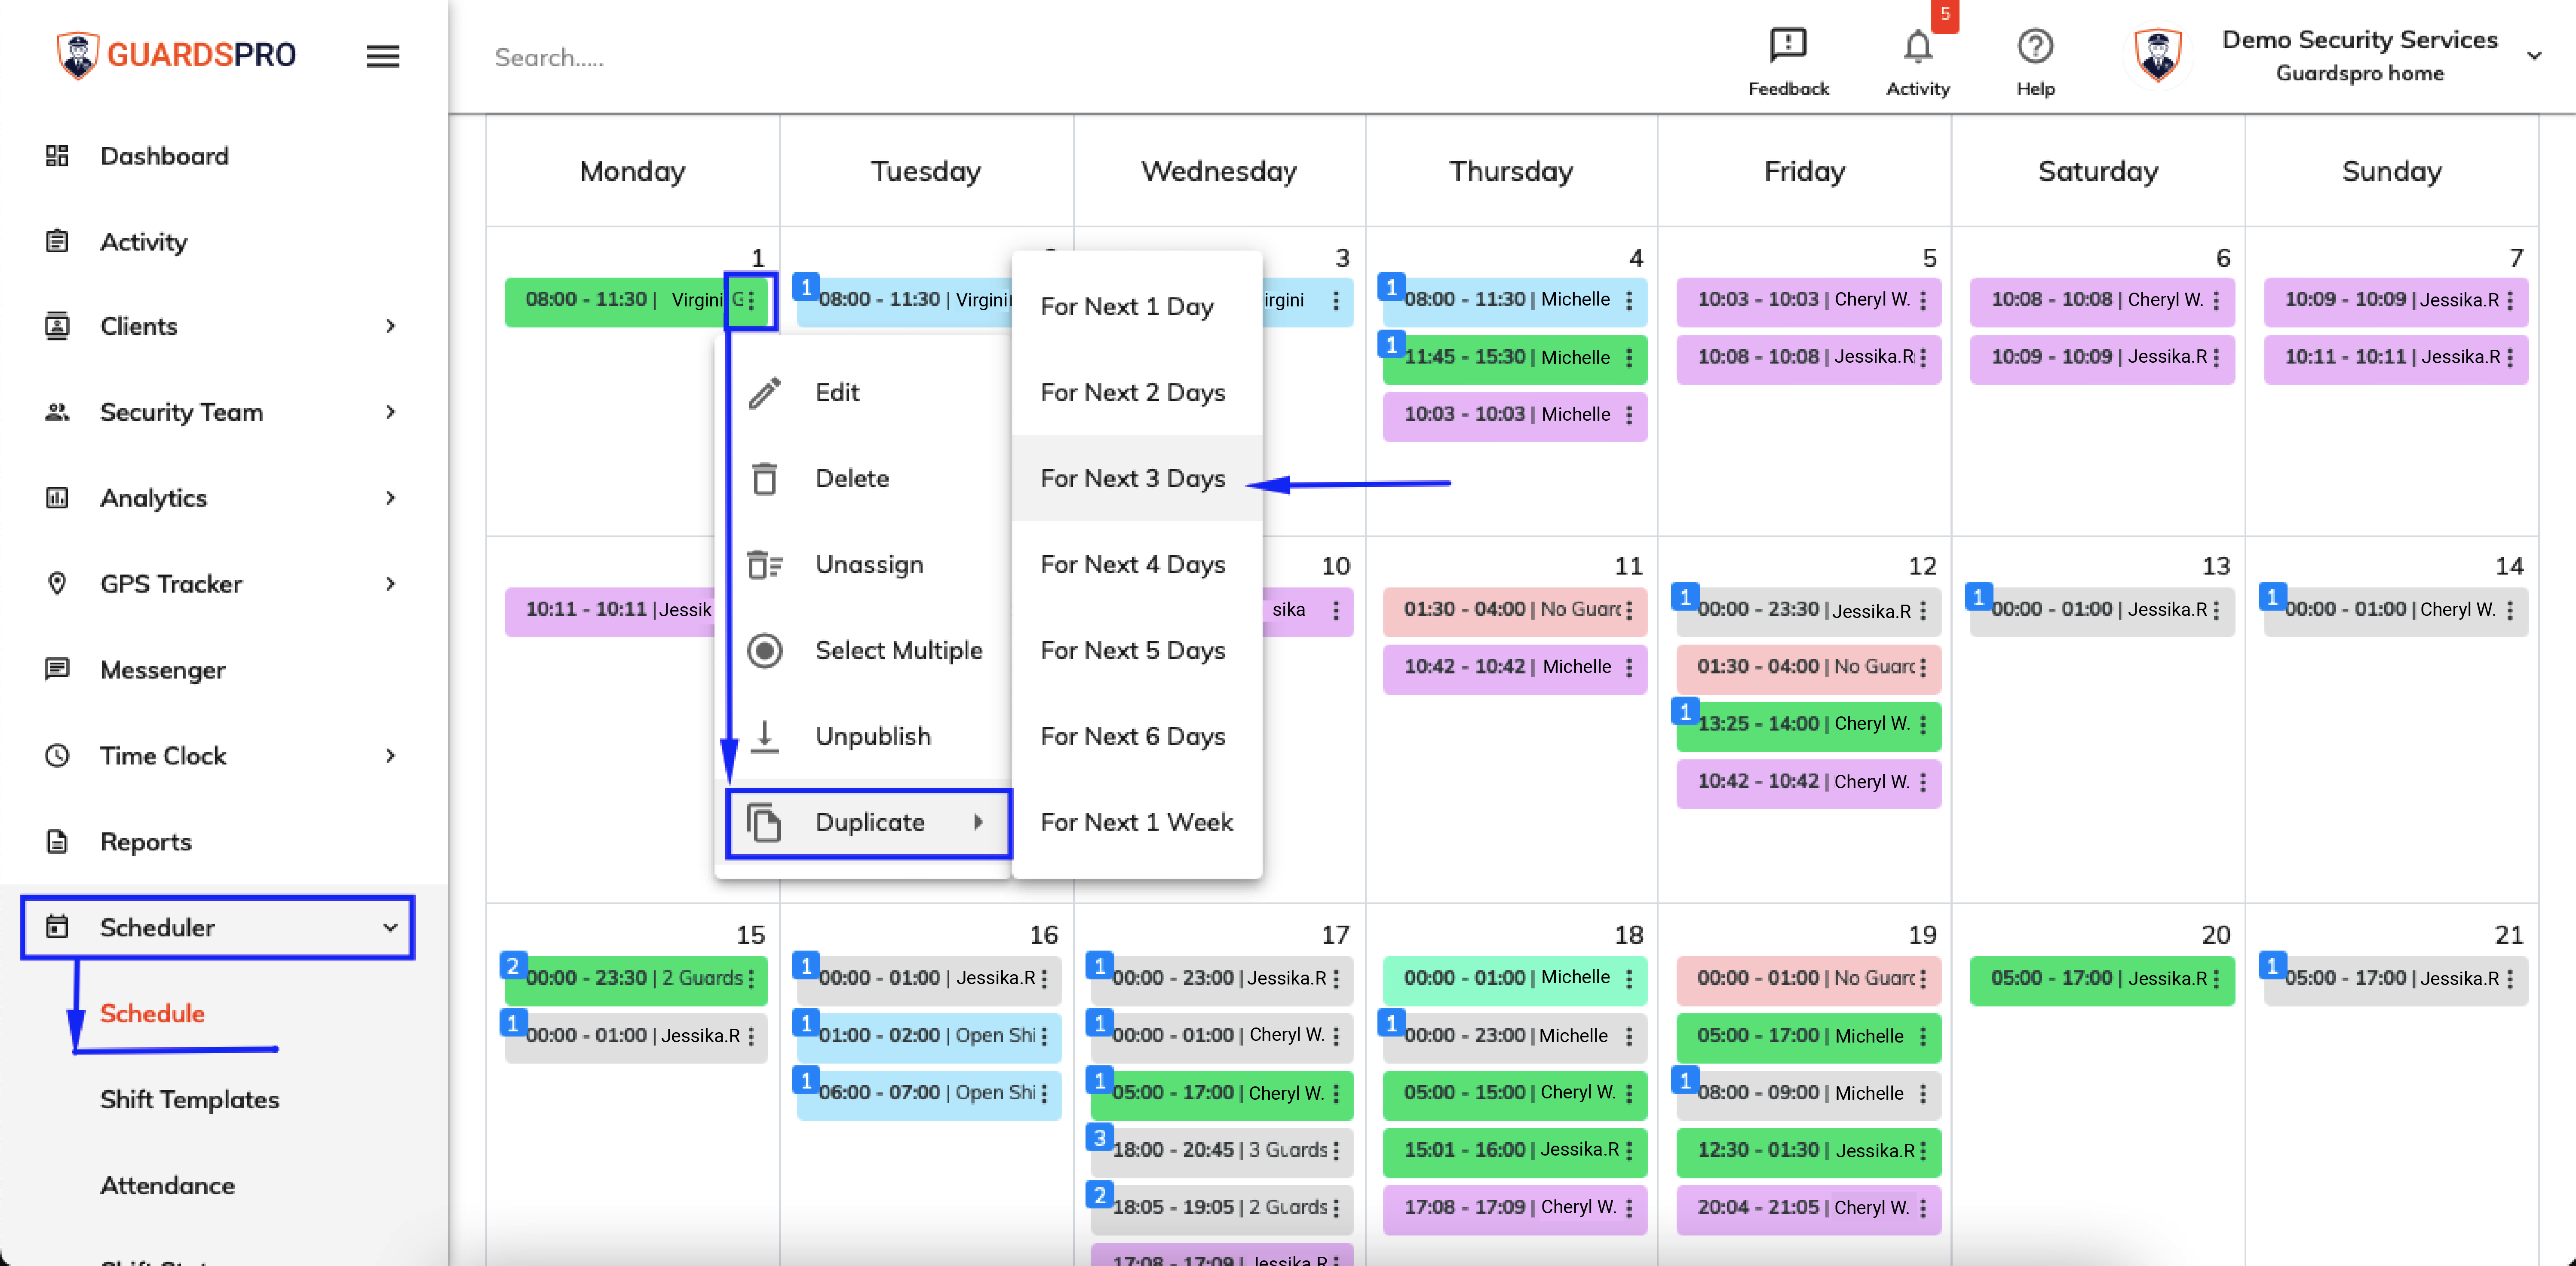This screenshot has height=1266, width=2576.
Task: Click the Reports document icon
Action: coord(57,841)
